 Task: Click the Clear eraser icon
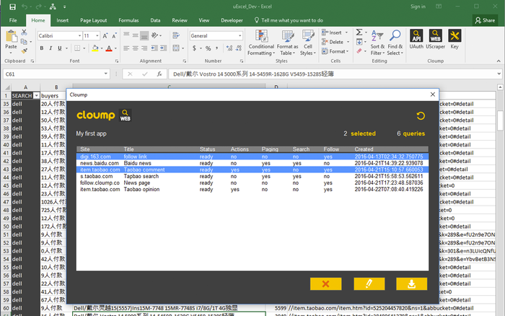(x=359, y=51)
